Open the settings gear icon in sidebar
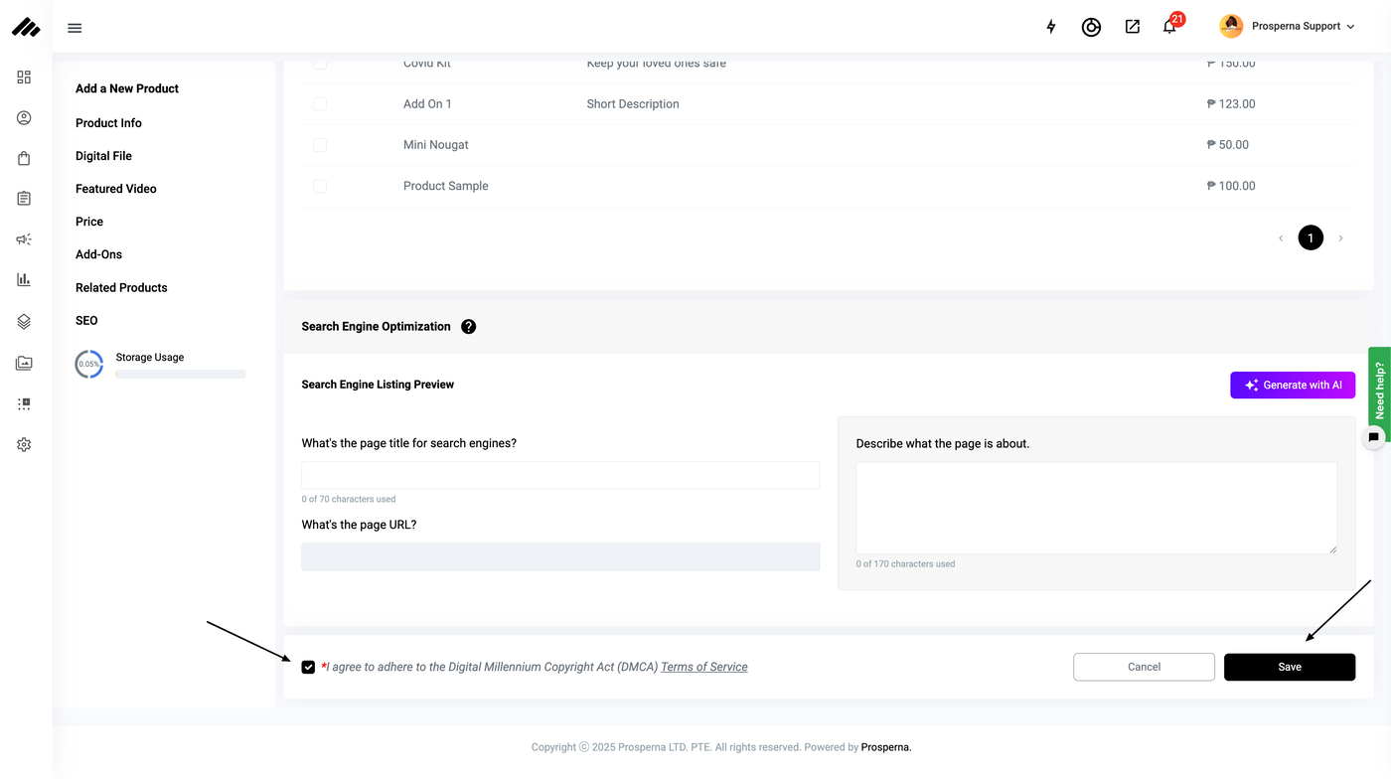 coord(24,444)
